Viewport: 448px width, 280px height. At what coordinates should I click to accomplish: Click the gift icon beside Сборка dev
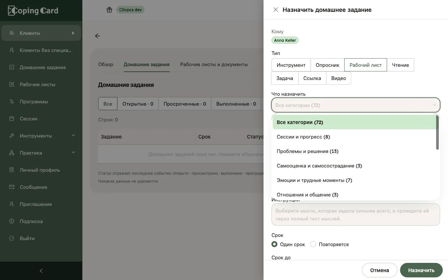pyautogui.click(x=109, y=10)
